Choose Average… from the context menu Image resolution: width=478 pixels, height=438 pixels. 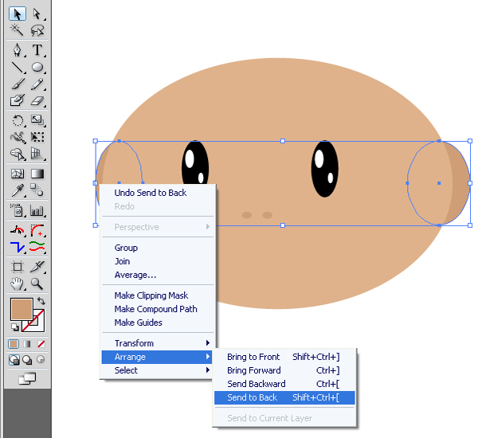point(135,275)
